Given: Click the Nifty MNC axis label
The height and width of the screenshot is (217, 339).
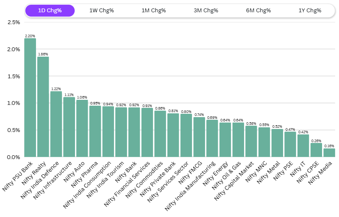Looking at the screenshot, I should point(256,172).
